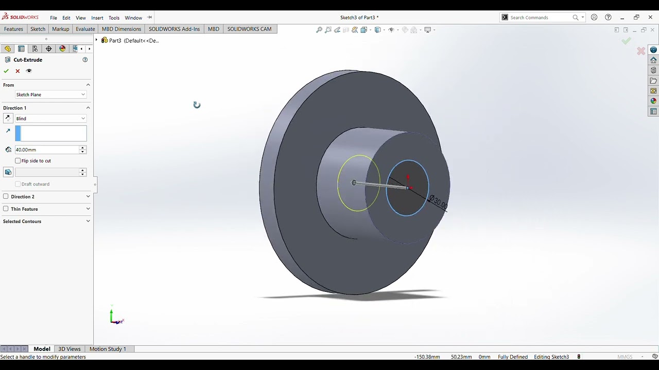Open Design Library icon in task pane
The width and height of the screenshot is (659, 370).
[x=653, y=70]
